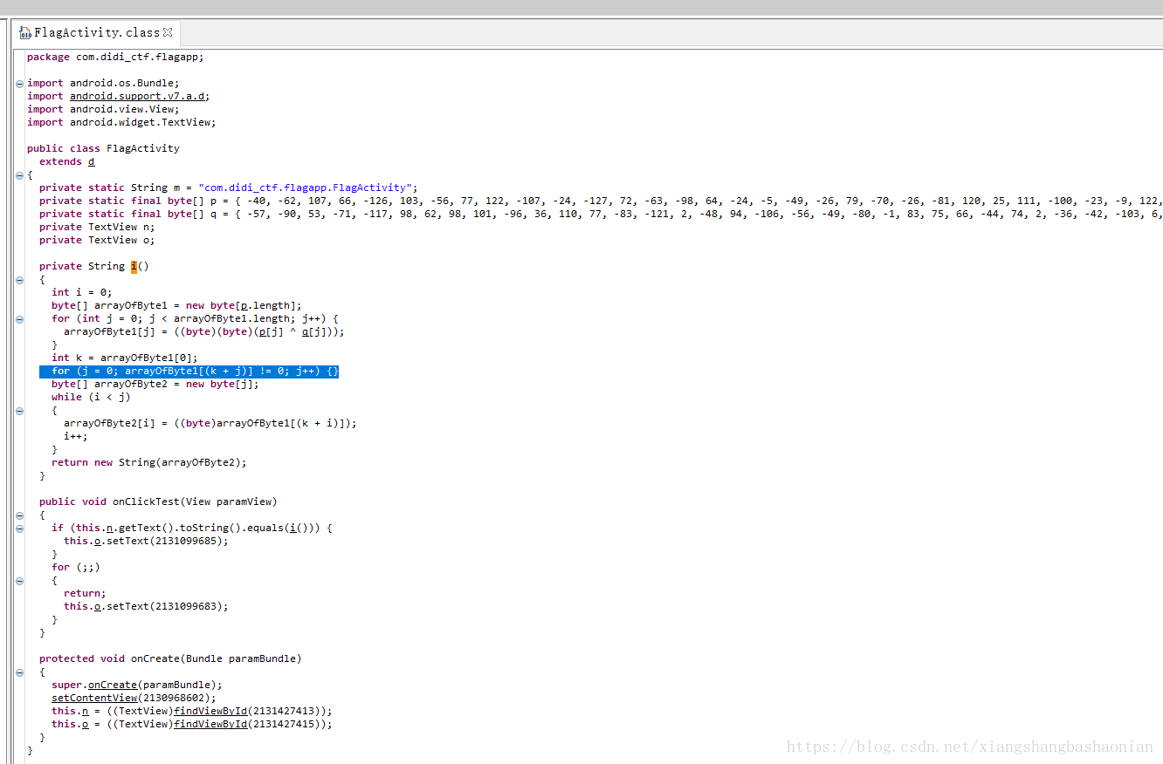1163x764 pixels.
Task: Collapse the private String i() method
Action: coord(18,280)
